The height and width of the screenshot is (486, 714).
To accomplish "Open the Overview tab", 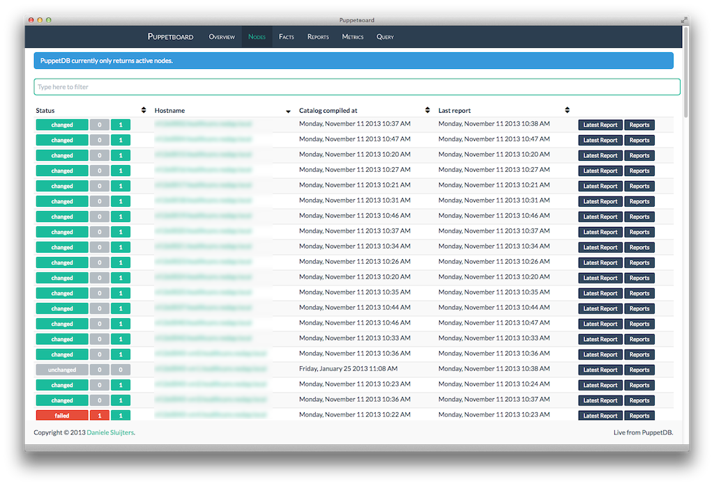I will click(x=222, y=37).
